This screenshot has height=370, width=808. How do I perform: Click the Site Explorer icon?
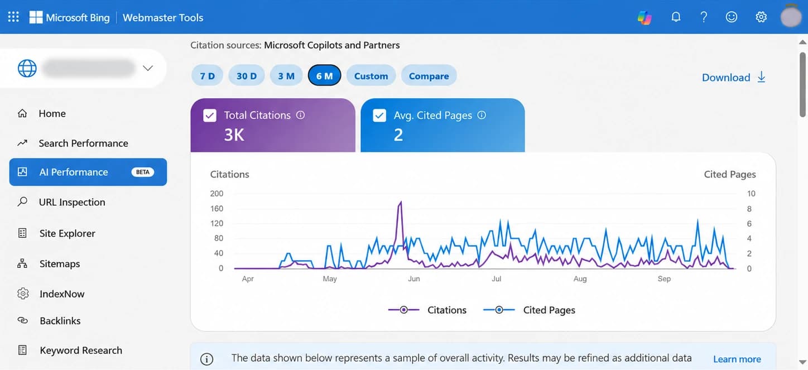22,233
